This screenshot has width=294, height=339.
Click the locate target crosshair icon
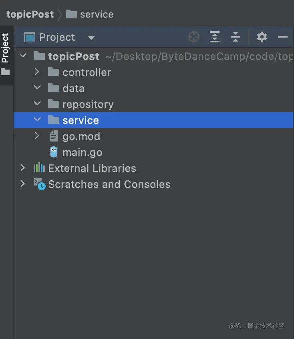tap(194, 37)
